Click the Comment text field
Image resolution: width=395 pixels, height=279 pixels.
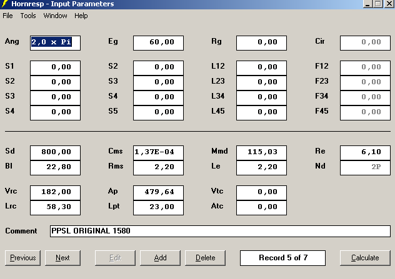(220, 231)
